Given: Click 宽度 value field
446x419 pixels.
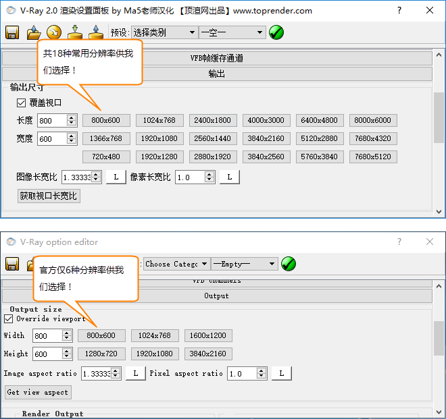Looking at the screenshot, I should (x=52, y=138).
